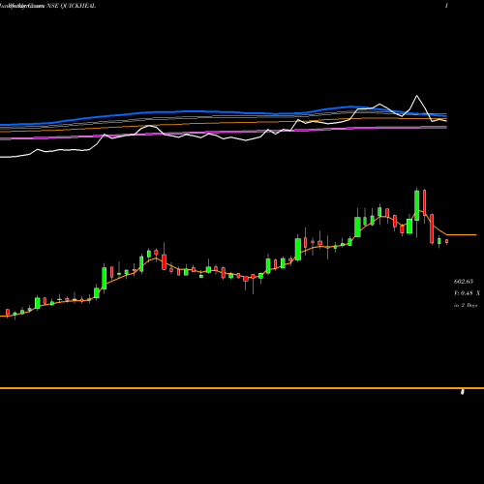This screenshot has width=484, height=484.
Task: Click the last small red candlestick on right
Action: pyautogui.click(x=446, y=241)
